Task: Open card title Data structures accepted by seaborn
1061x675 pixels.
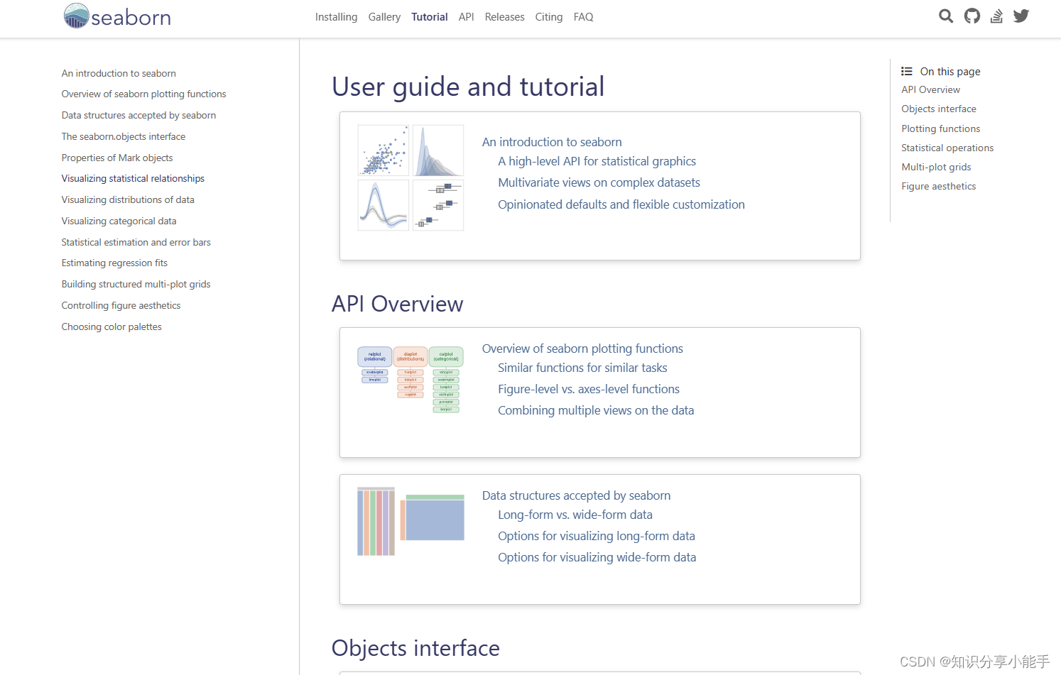Action: [x=576, y=495]
